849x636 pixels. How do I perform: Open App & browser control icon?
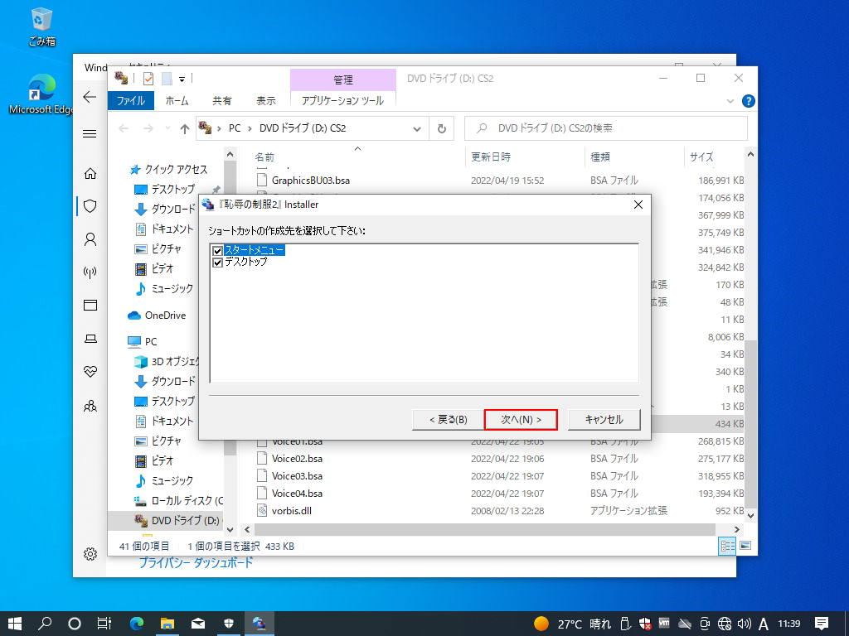pyautogui.click(x=90, y=305)
